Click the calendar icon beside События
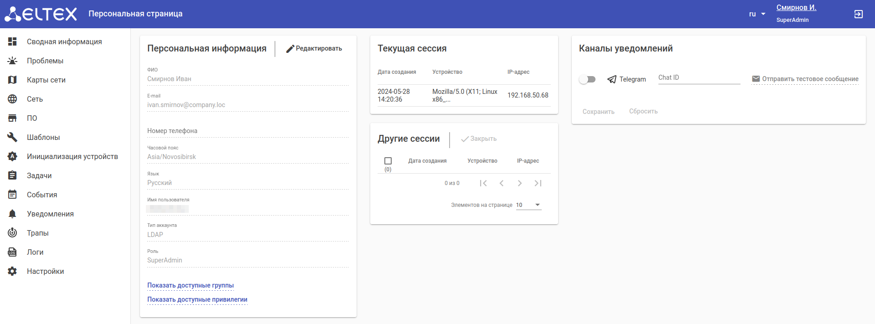This screenshot has height=324, width=875. (12, 195)
